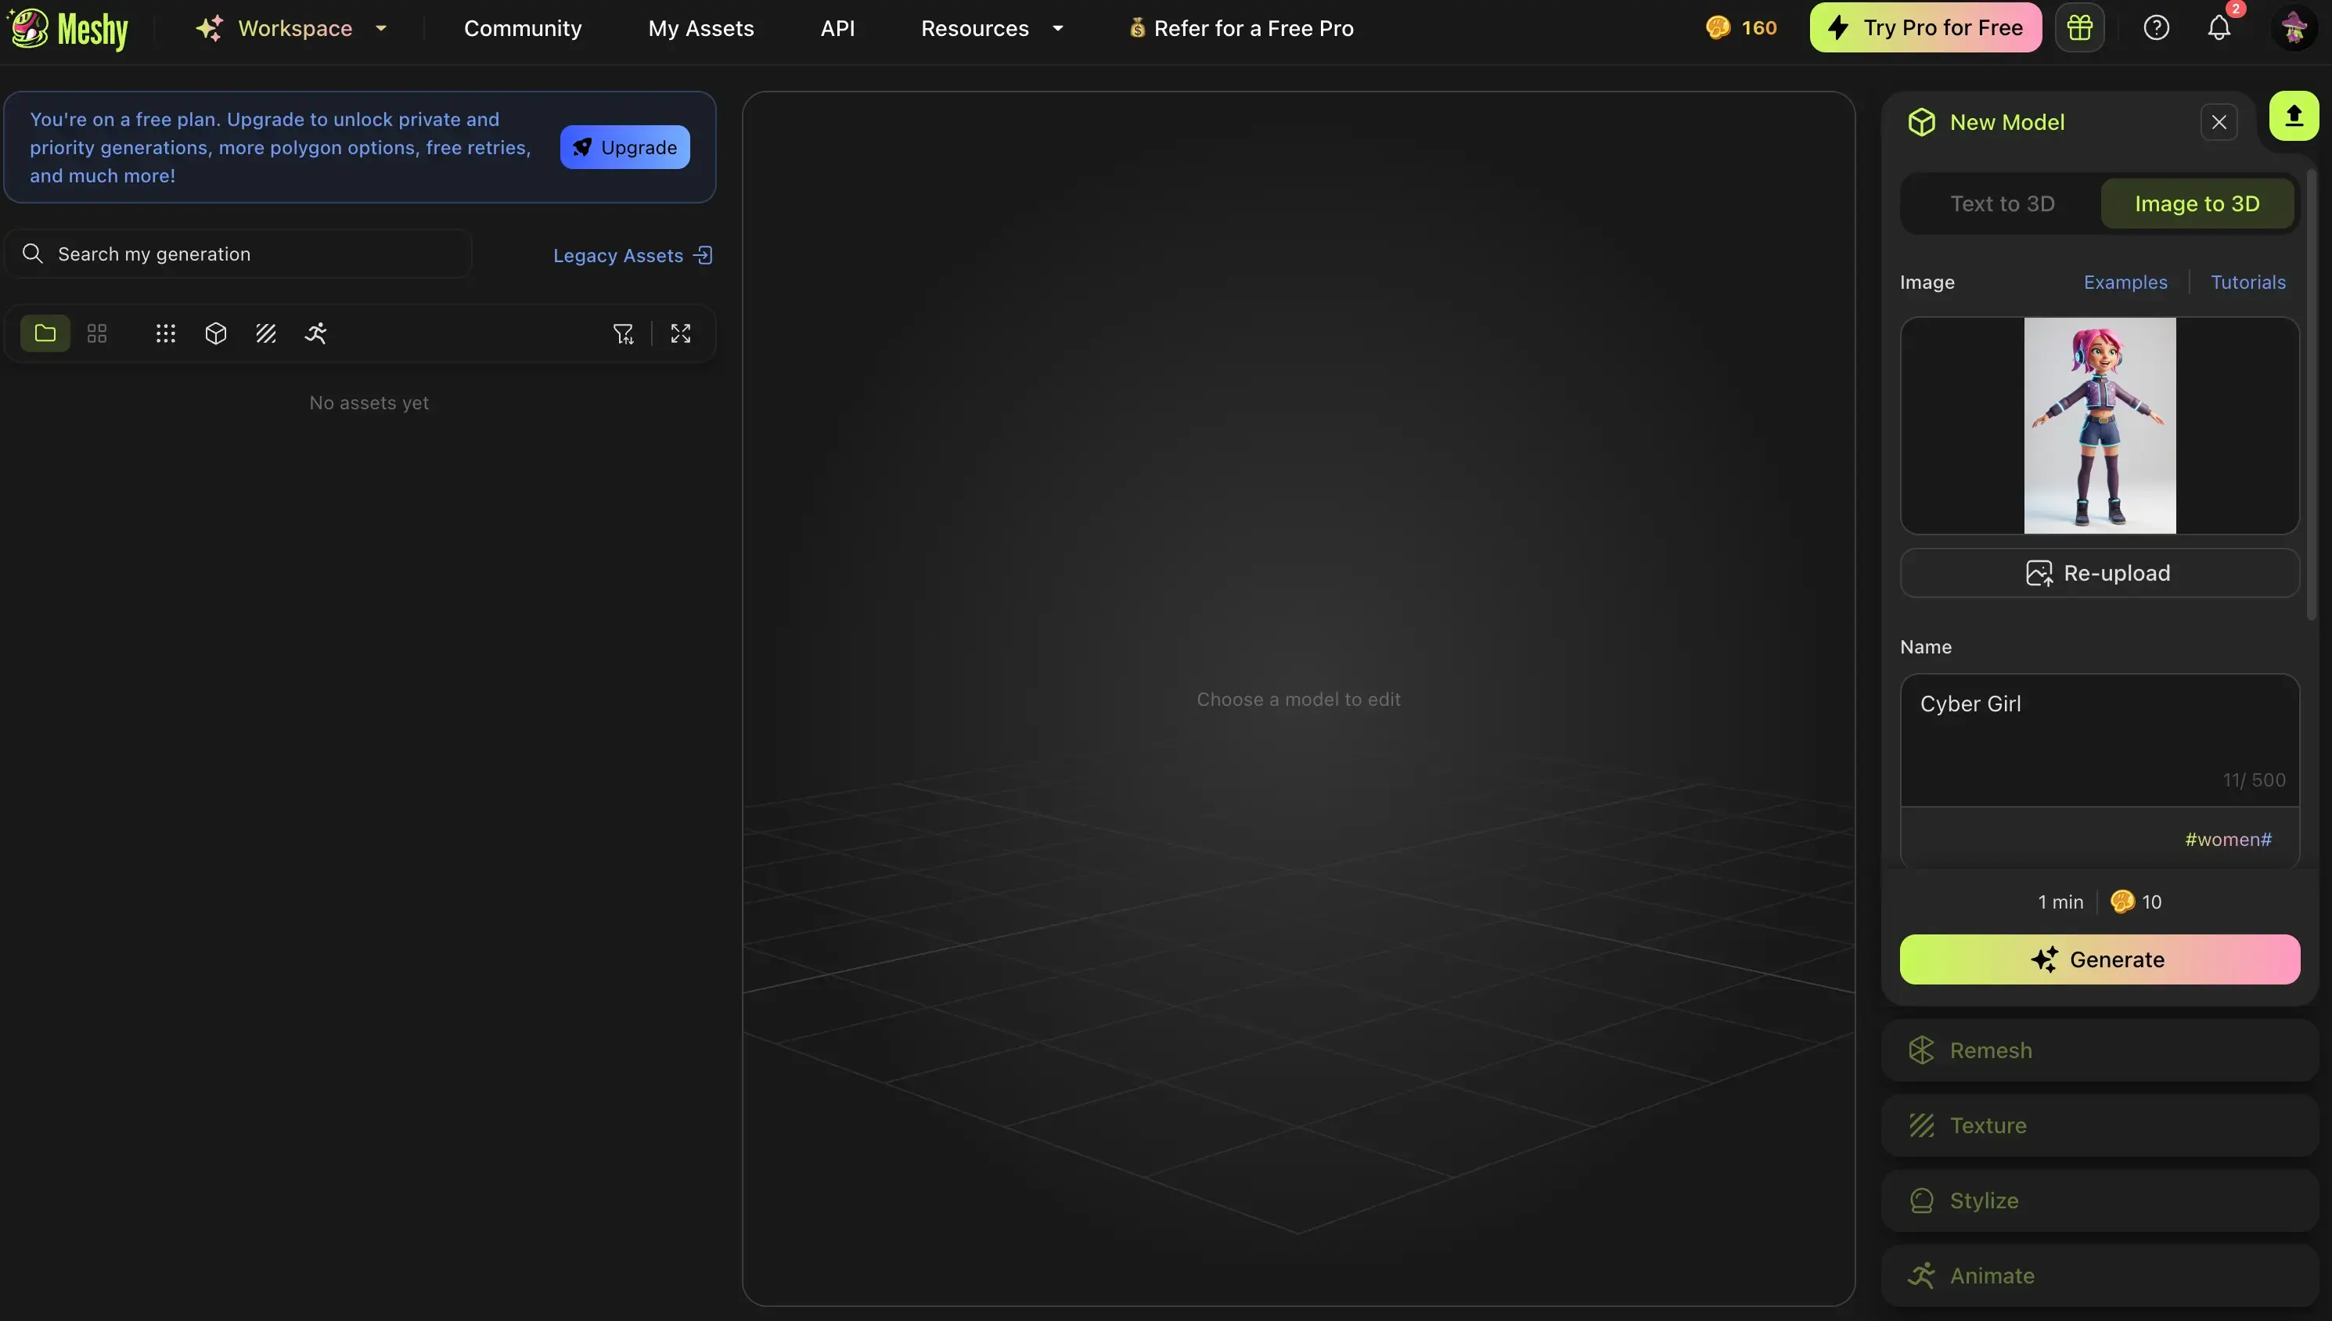The height and width of the screenshot is (1321, 2332).
Task: Expand assets view to fullscreen
Action: point(680,333)
